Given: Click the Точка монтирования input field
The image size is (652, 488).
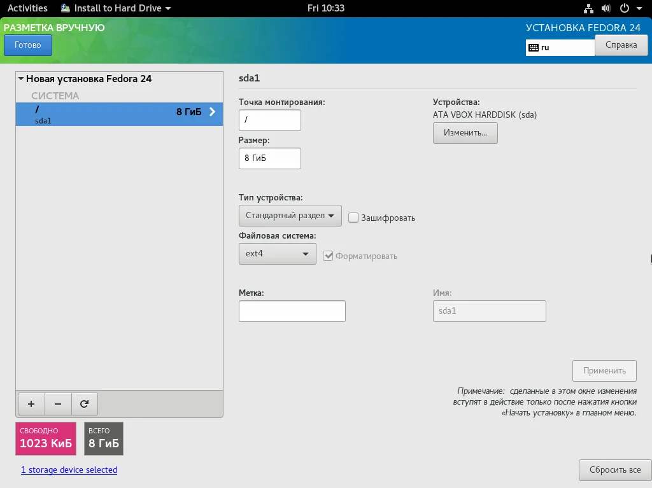Looking at the screenshot, I should tap(270, 120).
